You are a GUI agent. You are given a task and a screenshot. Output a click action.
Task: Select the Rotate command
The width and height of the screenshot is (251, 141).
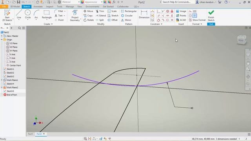(89, 20)
